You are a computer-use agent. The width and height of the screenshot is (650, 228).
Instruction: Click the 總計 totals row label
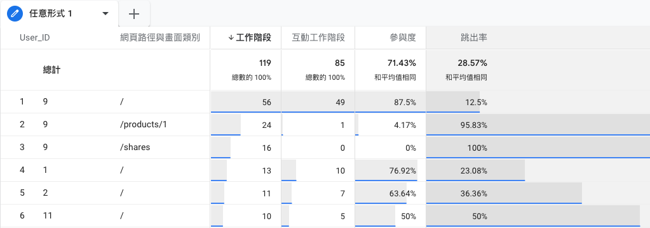(52, 70)
